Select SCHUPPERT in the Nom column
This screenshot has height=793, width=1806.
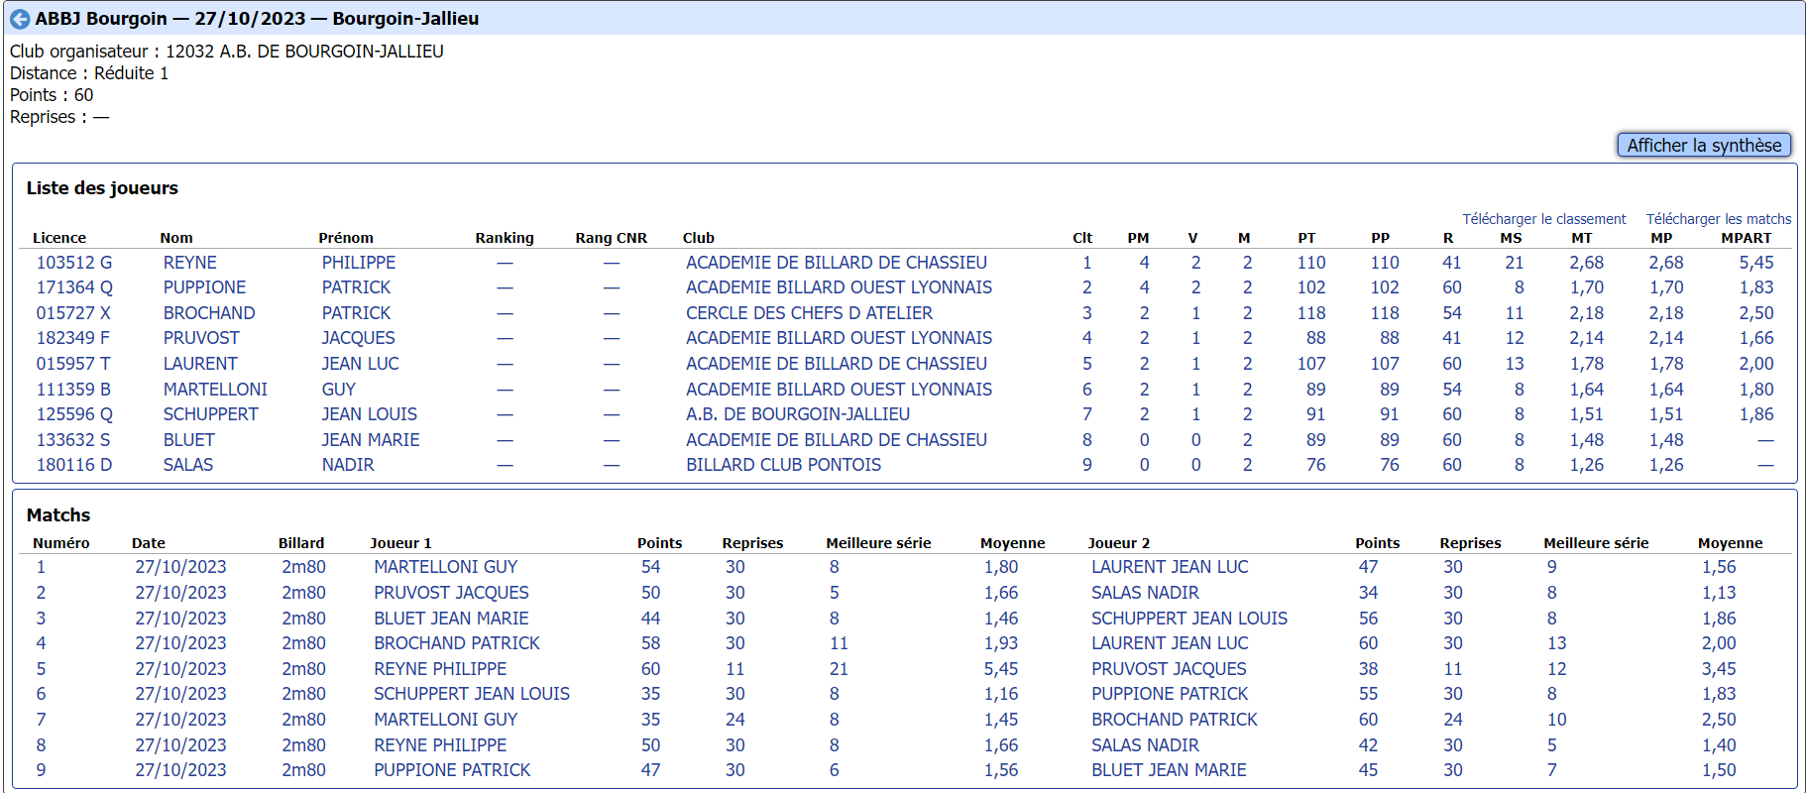click(x=210, y=414)
